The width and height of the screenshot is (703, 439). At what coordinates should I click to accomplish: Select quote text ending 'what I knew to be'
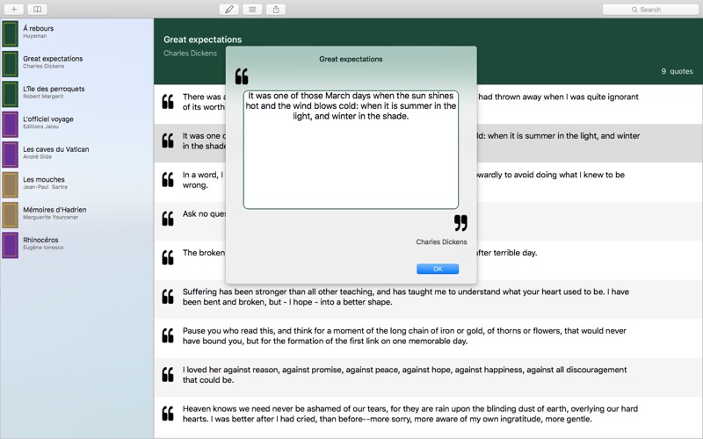(x=551, y=175)
